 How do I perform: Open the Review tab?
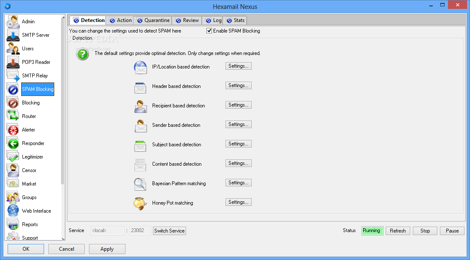point(187,20)
